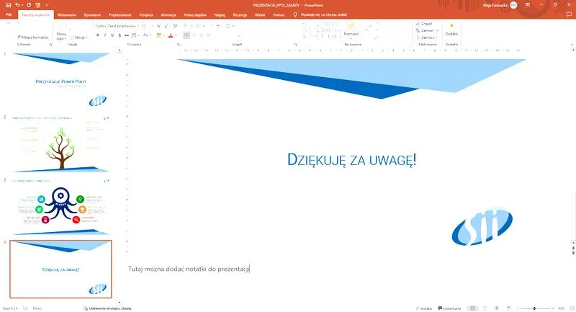This screenshot has height=312, width=576.
Task: Select slide 4 thumbnail 'Dziękuję za uwagę!'
Action: 61,269
